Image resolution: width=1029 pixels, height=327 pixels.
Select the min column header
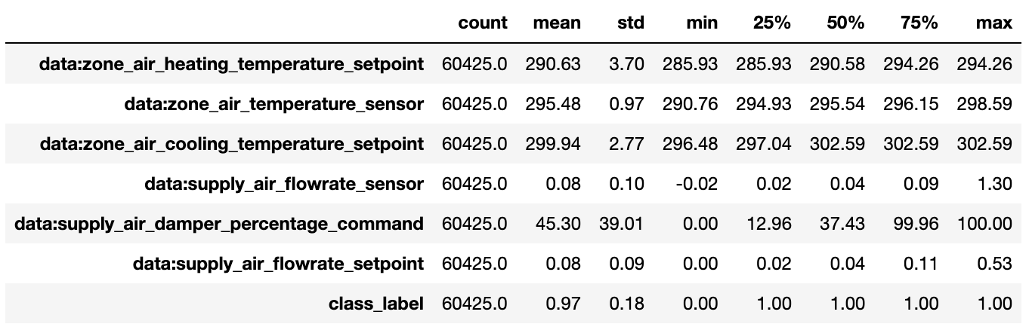click(702, 23)
